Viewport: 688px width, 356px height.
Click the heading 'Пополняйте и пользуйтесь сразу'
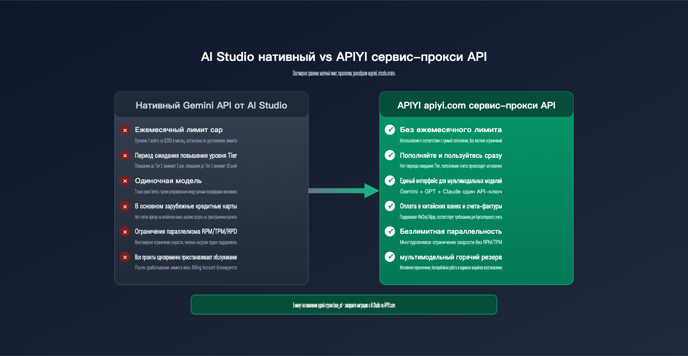[451, 155]
